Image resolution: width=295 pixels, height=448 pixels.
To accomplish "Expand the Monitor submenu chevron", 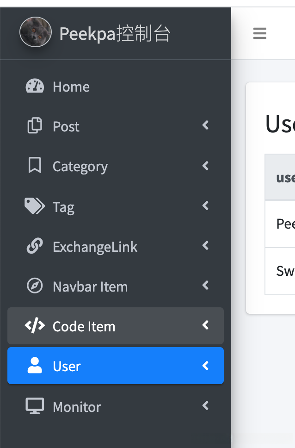I will [206, 406].
